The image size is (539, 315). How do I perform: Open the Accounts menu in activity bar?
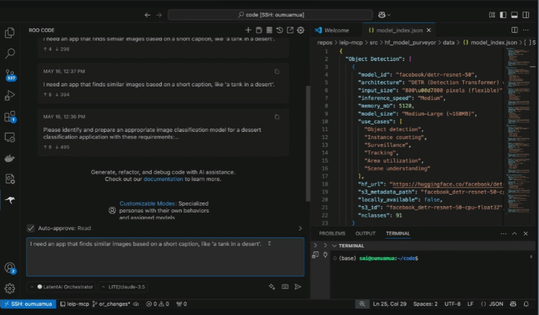[10, 268]
